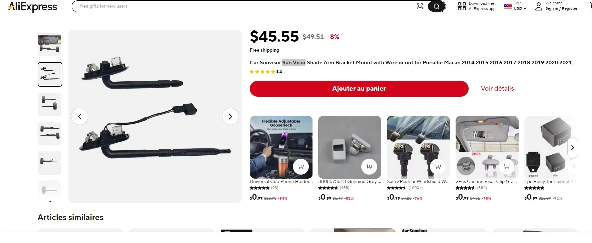Select the third thumbnail showing two brackets
592x243 pixels.
[49, 104]
